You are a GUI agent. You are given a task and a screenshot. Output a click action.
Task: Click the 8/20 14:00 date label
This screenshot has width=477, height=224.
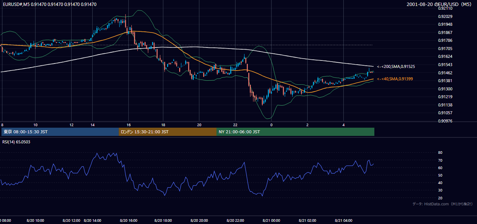point(93,220)
